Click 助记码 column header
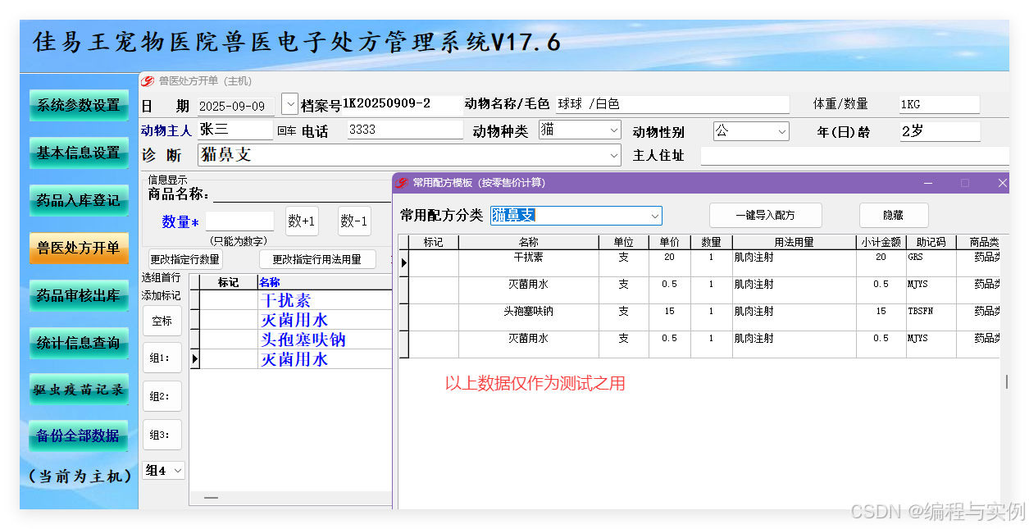The width and height of the screenshot is (1029, 529). [x=931, y=242]
